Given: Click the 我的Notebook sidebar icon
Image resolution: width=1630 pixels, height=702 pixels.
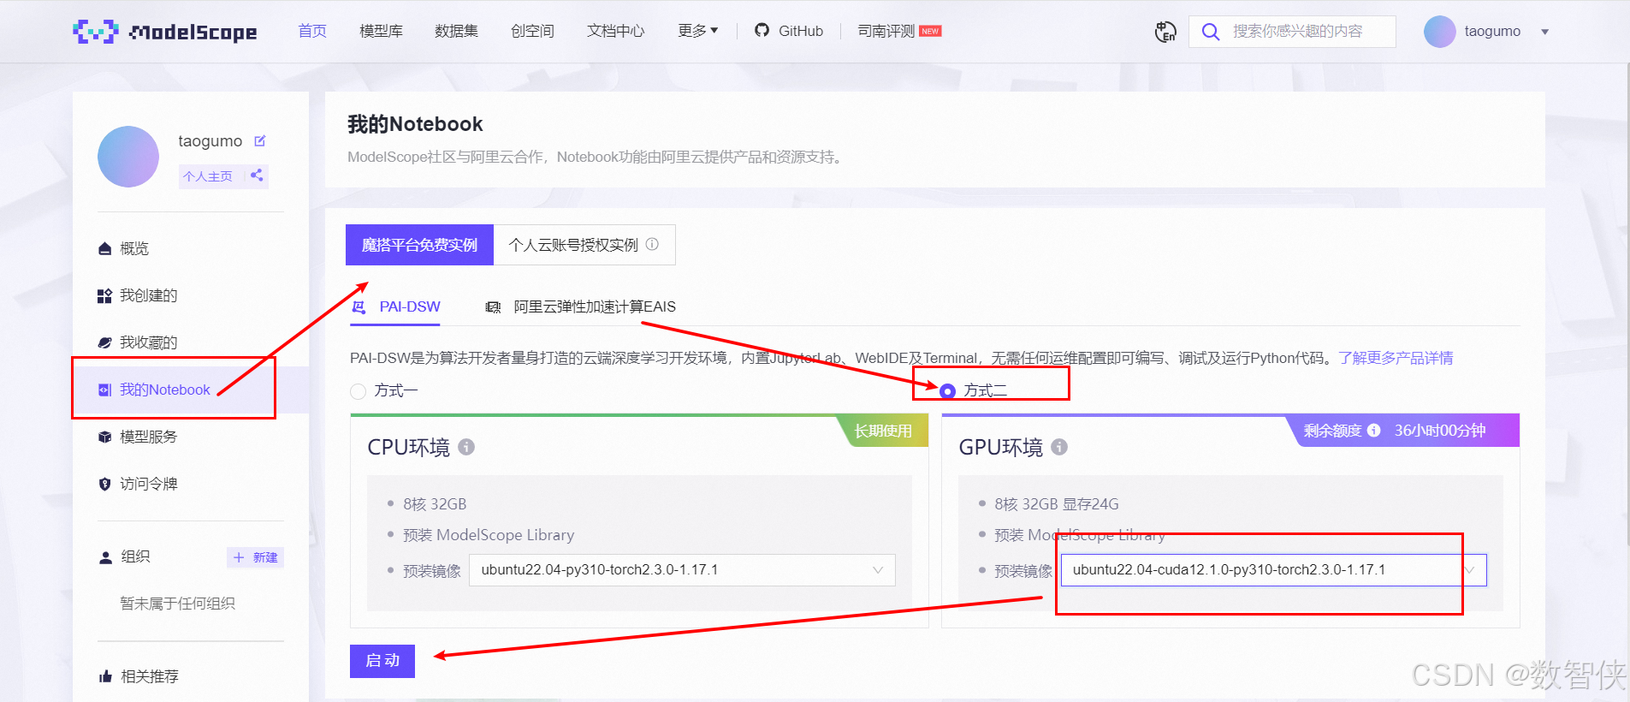Looking at the screenshot, I should point(105,390).
